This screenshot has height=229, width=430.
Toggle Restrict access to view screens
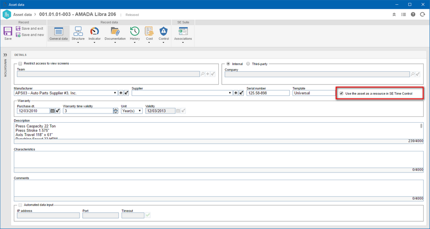point(20,64)
